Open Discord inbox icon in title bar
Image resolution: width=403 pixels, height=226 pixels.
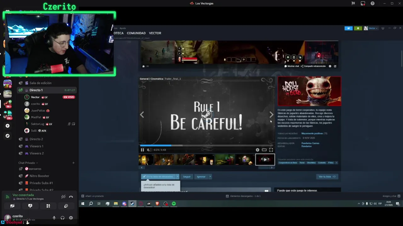(363, 3)
